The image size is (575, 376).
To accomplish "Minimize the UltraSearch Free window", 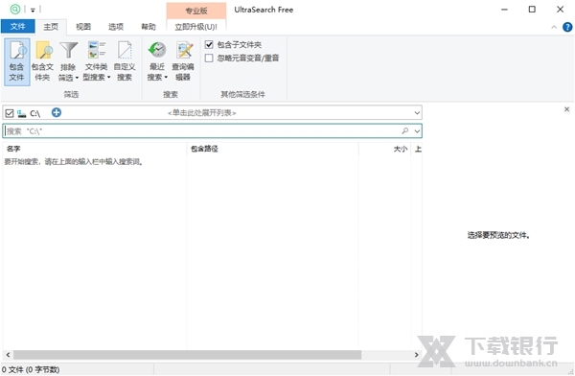I will (505, 10).
